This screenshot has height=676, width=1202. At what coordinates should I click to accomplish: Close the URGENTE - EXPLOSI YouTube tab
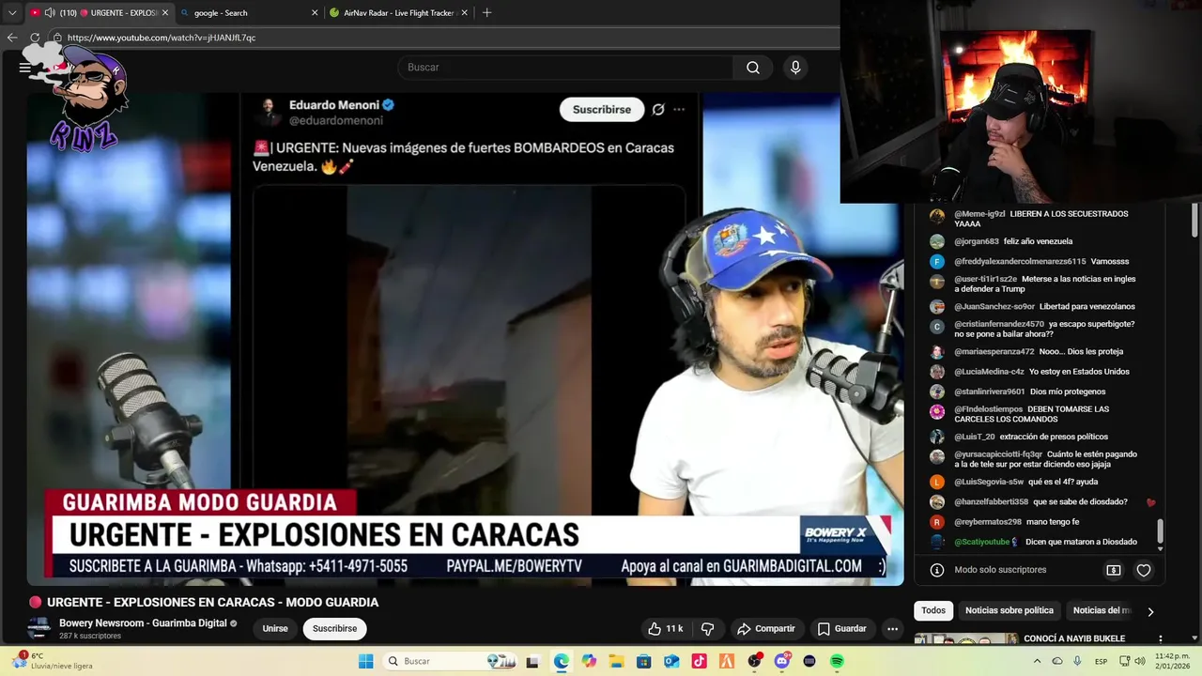pos(165,13)
